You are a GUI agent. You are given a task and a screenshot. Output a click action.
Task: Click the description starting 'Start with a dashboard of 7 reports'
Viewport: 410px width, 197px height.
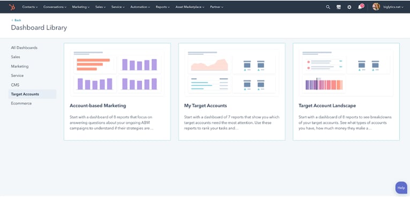(x=232, y=122)
